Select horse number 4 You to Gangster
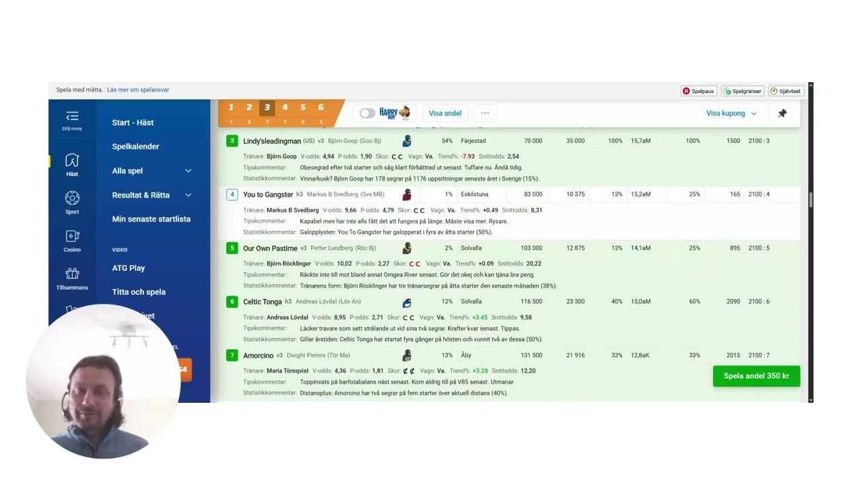Screen dimensions: 862x485 tap(232, 195)
